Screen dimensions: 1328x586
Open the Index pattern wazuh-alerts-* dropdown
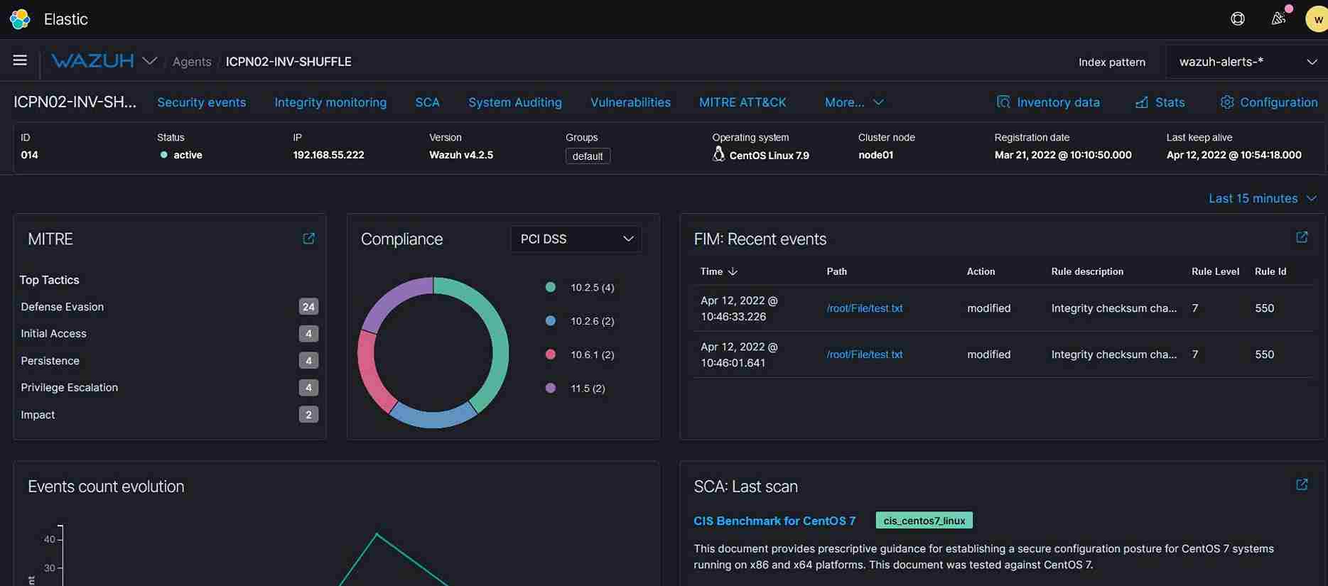coord(1247,62)
